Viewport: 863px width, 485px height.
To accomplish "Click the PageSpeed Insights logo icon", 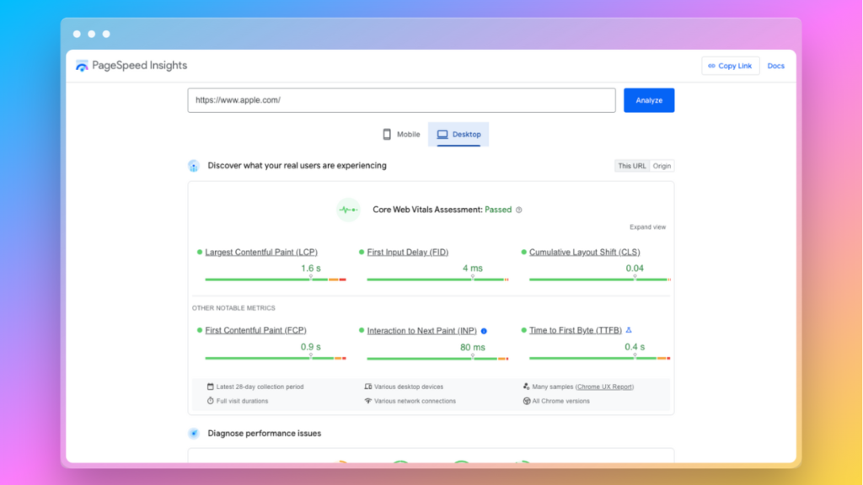I will point(82,66).
